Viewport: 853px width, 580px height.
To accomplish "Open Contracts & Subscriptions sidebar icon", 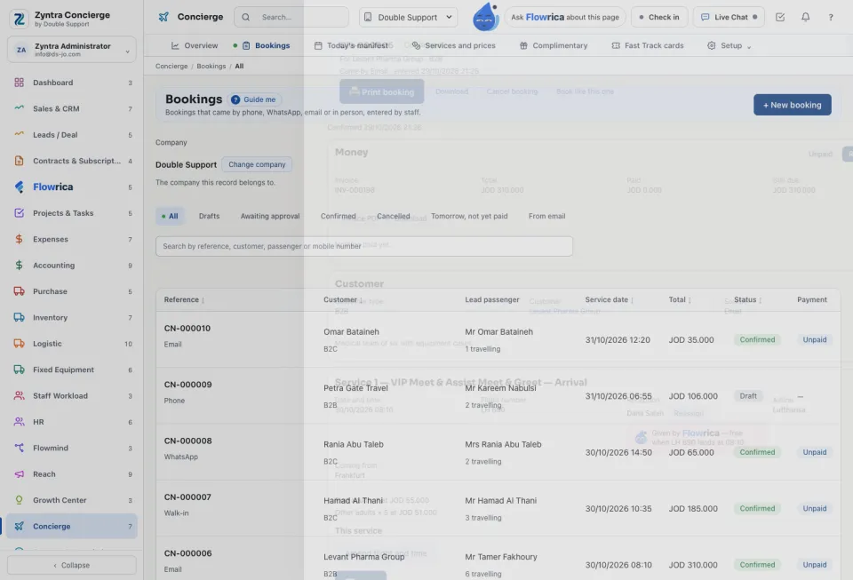I will (x=19, y=161).
